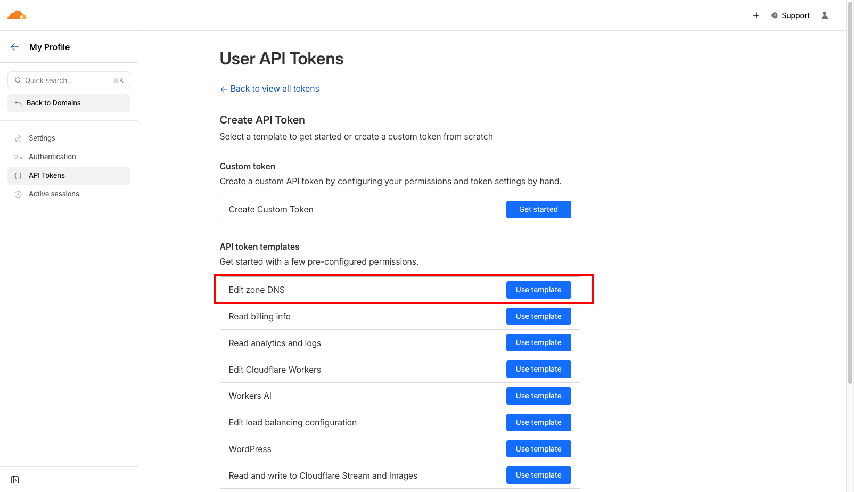Use template for Edit zone DNS
Image resolution: width=854 pixels, height=492 pixels.
[x=538, y=290]
